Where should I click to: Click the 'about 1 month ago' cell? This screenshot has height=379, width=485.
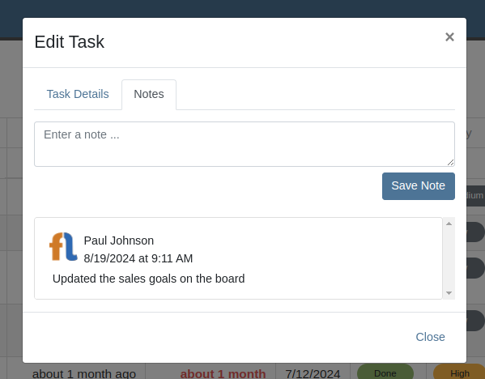[x=84, y=373]
